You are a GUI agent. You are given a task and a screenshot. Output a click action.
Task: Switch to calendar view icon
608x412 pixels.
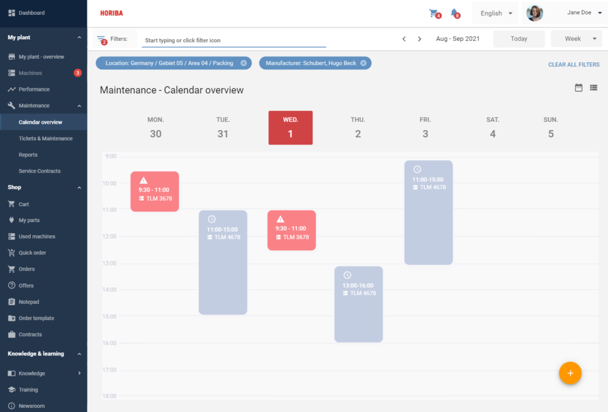578,88
